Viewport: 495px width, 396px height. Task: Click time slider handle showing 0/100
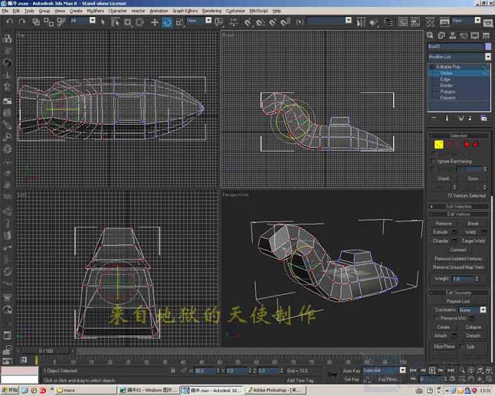click(46, 351)
